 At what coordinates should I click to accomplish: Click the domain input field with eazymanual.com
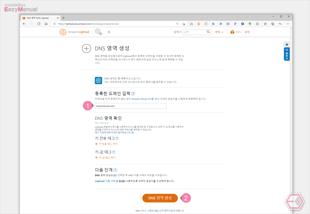point(131,106)
